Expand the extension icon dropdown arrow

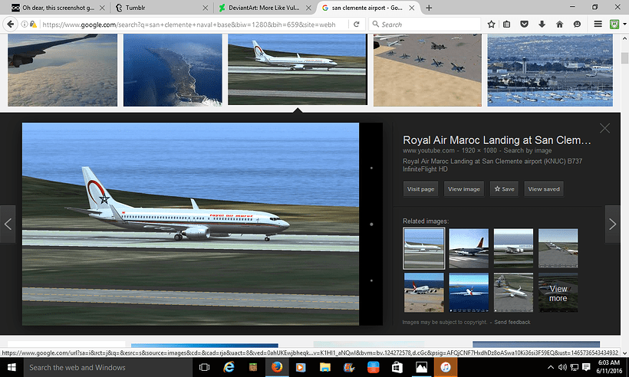coord(624,25)
